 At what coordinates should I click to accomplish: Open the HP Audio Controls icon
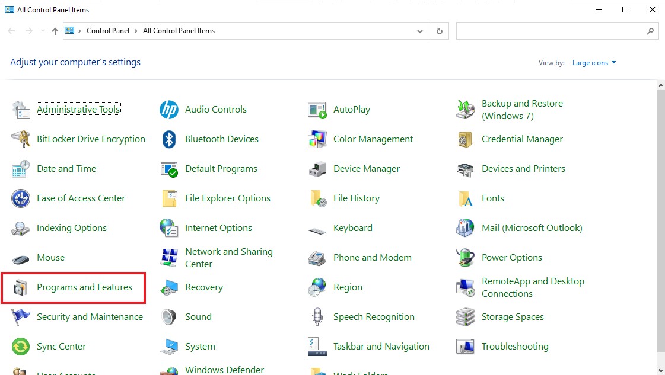169,110
